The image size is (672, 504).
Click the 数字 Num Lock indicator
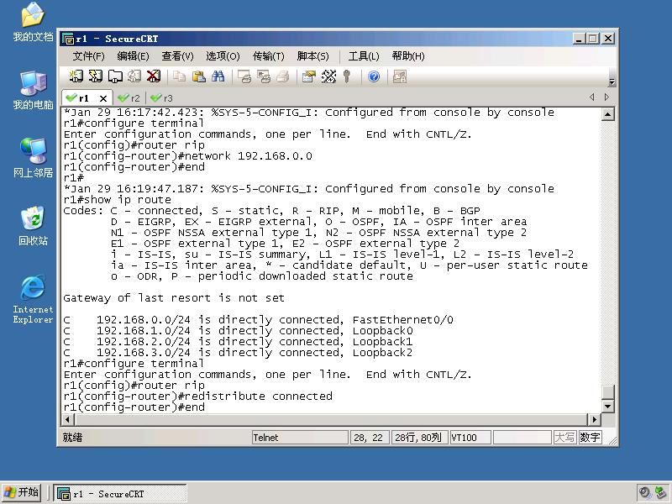tap(591, 438)
